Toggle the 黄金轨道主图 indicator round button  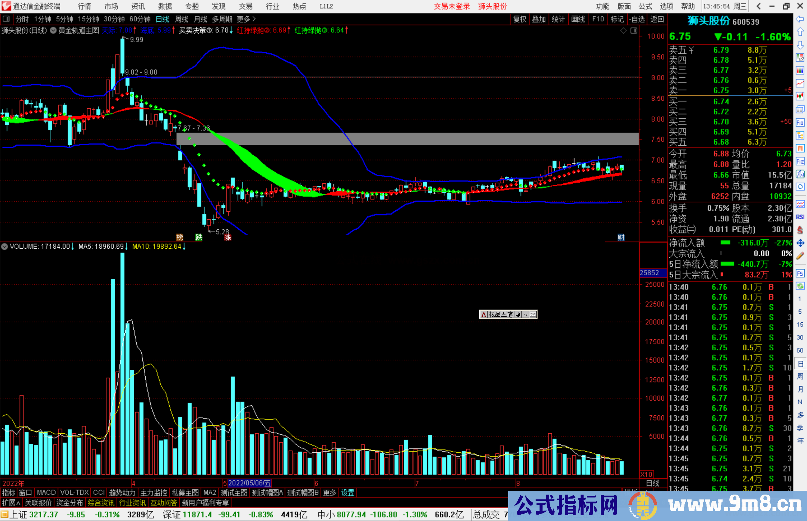(x=53, y=30)
